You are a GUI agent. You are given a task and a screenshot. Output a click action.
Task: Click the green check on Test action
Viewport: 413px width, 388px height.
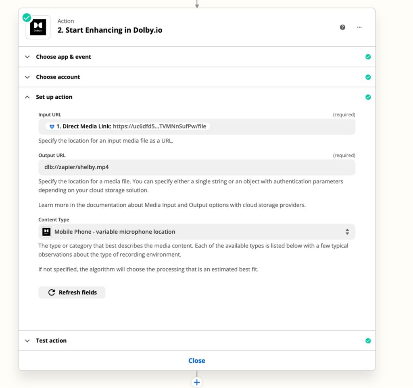tap(368, 340)
